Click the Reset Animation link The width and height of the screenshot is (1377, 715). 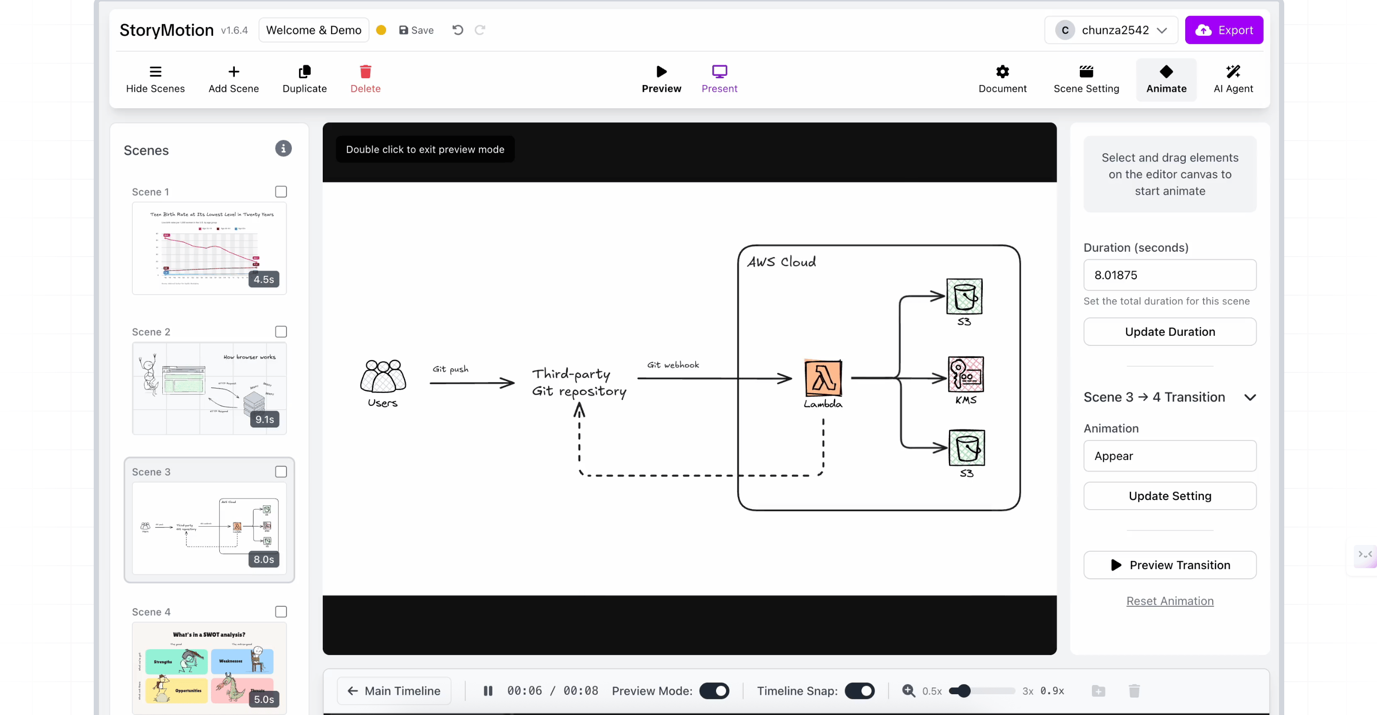[x=1170, y=601]
